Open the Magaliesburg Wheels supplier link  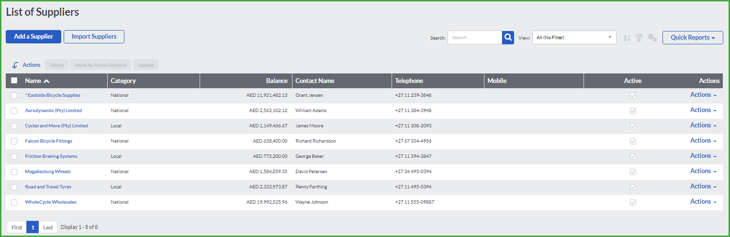[x=48, y=172]
